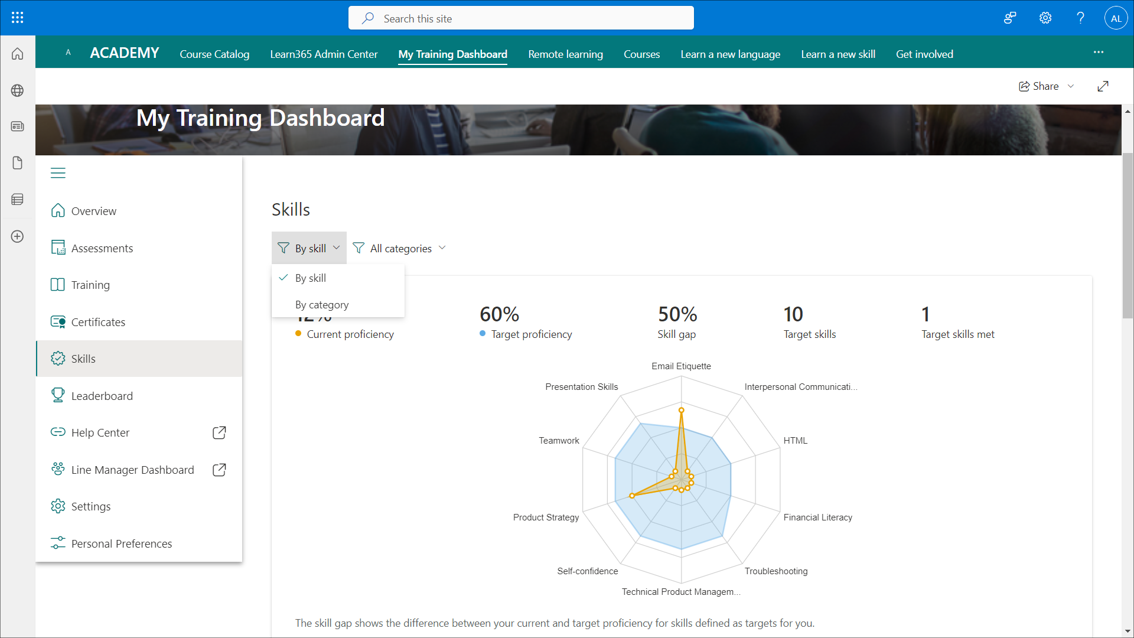
Task: Select the checked By skill option
Action: [x=311, y=278]
